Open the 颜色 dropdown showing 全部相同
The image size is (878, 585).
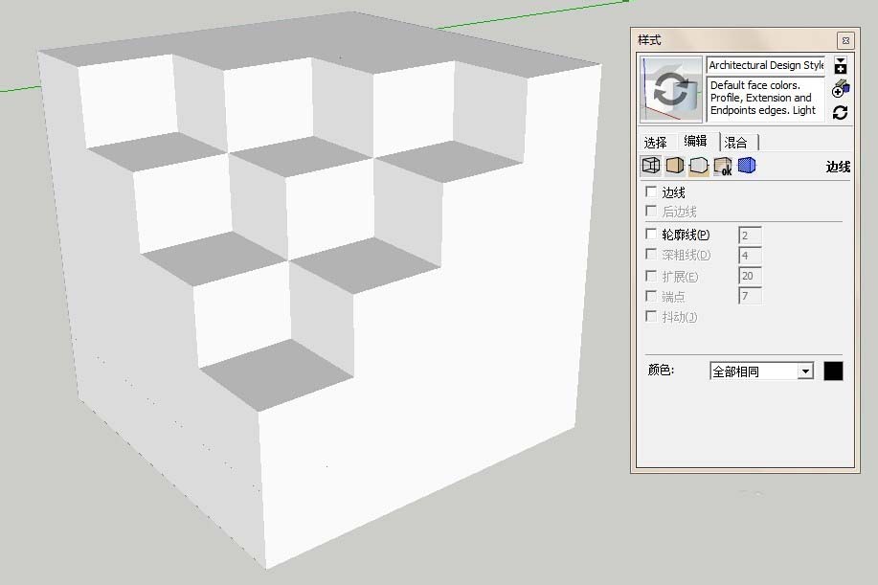(x=761, y=371)
